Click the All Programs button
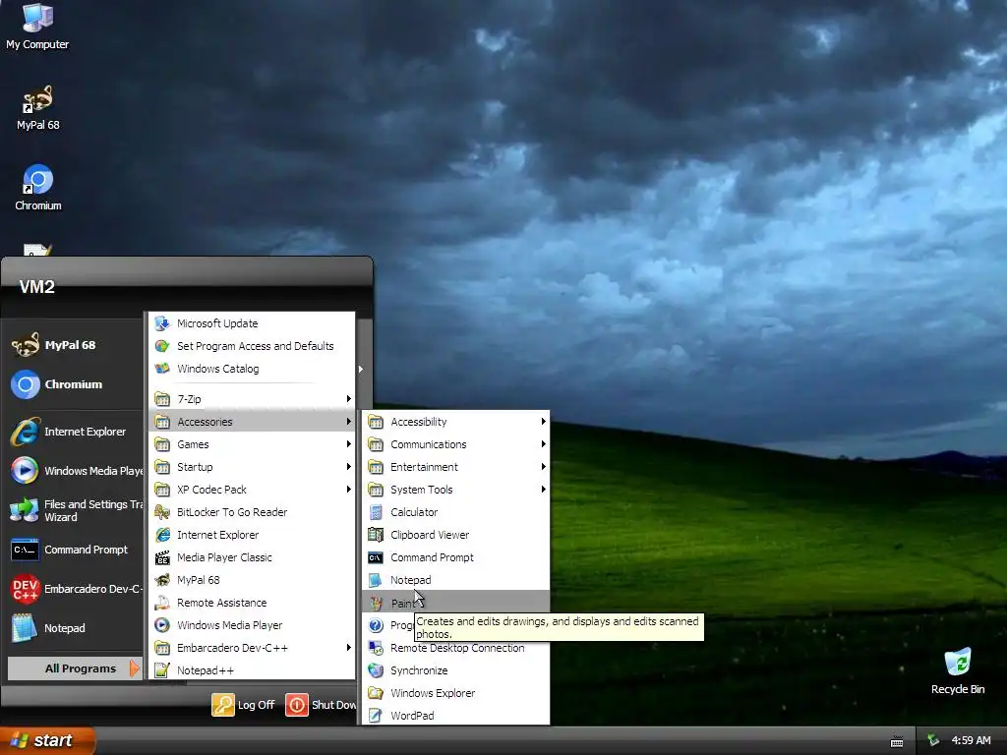 coord(75,668)
